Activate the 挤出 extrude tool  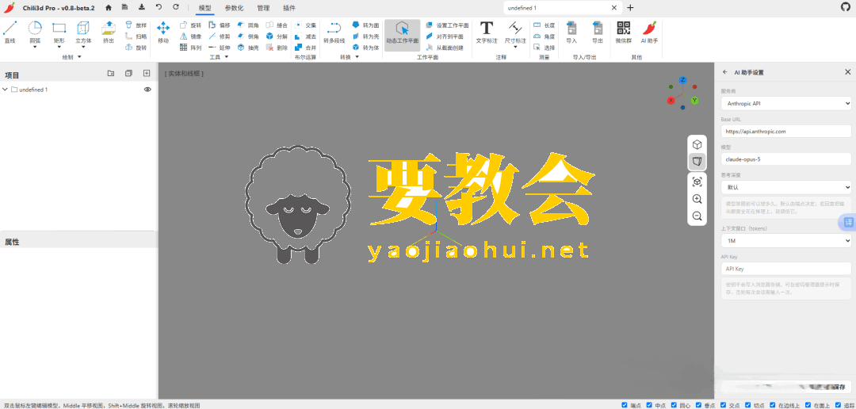pos(109,32)
